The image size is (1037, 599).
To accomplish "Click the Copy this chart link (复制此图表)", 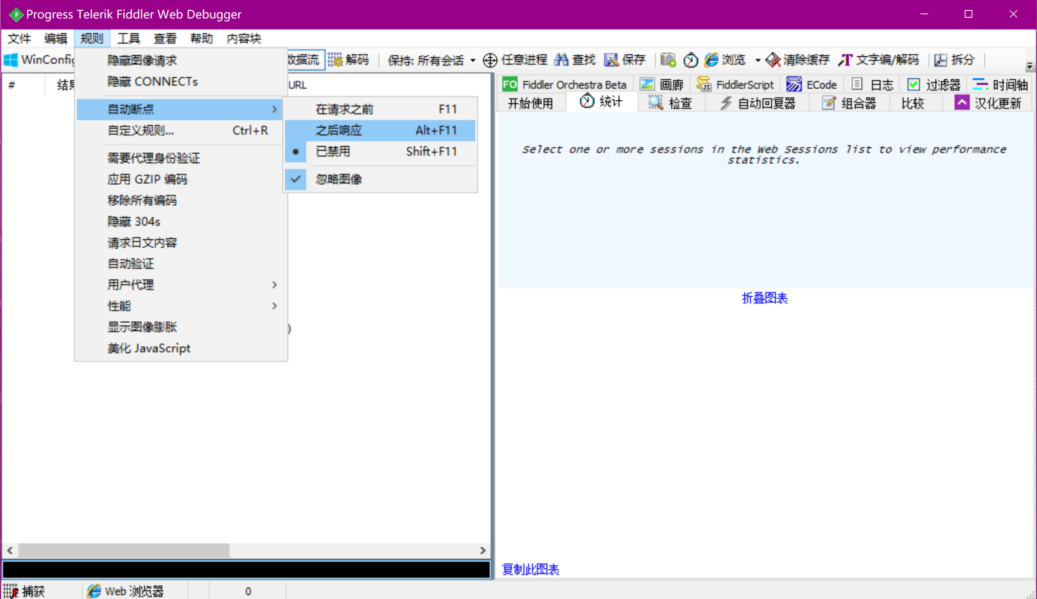I will (x=531, y=569).
